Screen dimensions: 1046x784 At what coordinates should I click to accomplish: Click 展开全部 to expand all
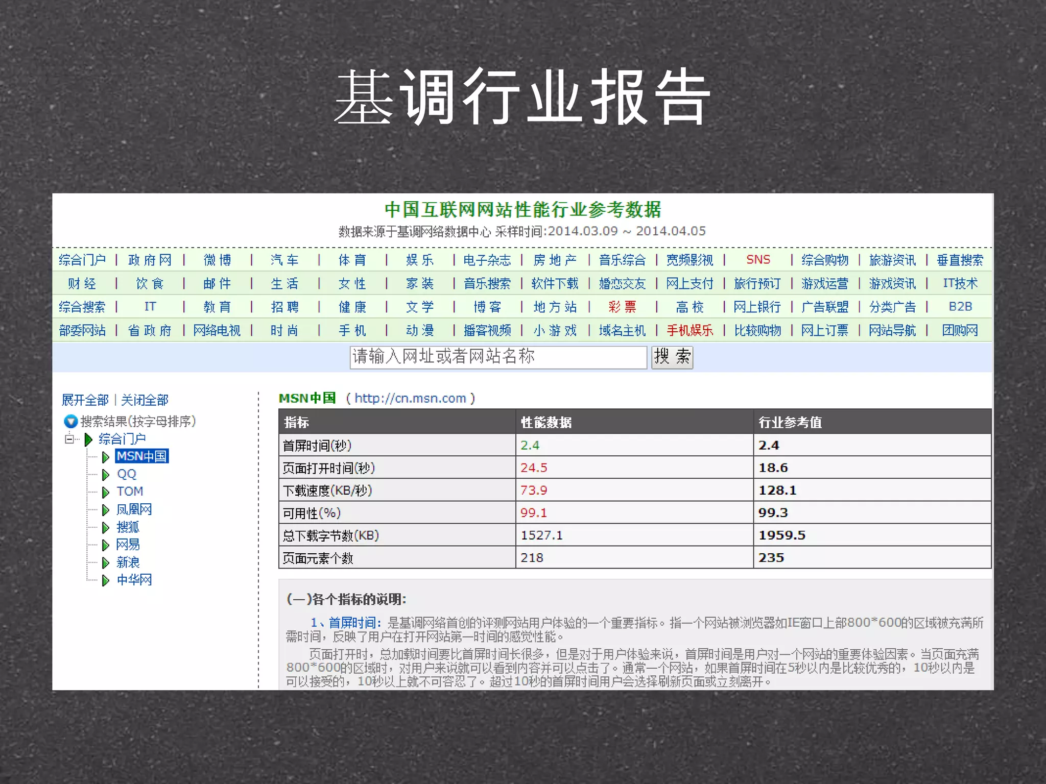85,400
